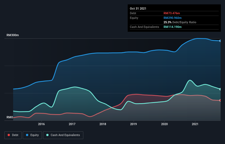Click the 2019 x-axis label
The width and height of the screenshot is (225, 144).
(133, 124)
